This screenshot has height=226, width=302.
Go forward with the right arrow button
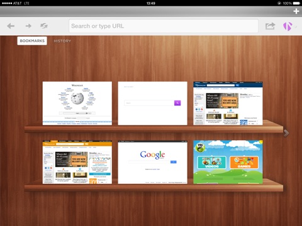pos(28,26)
